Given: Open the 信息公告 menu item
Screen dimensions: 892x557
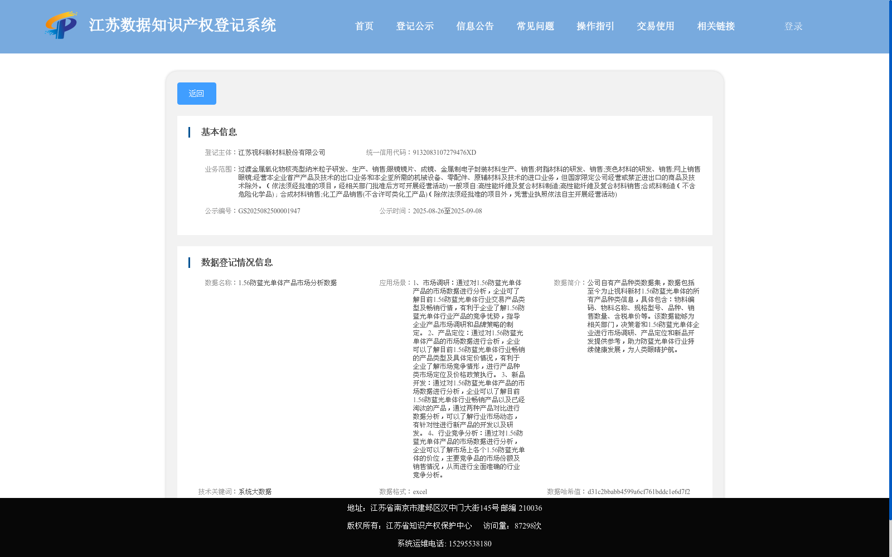Looking at the screenshot, I should [475, 26].
